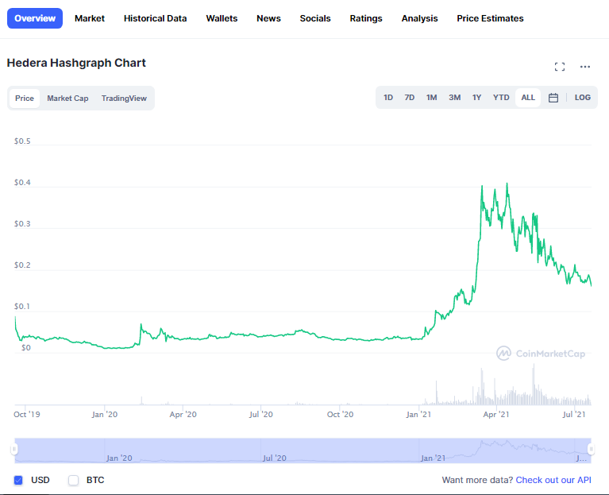Click the 'Want more data?' text
Viewport: 609px width, 495px height.
(x=477, y=480)
